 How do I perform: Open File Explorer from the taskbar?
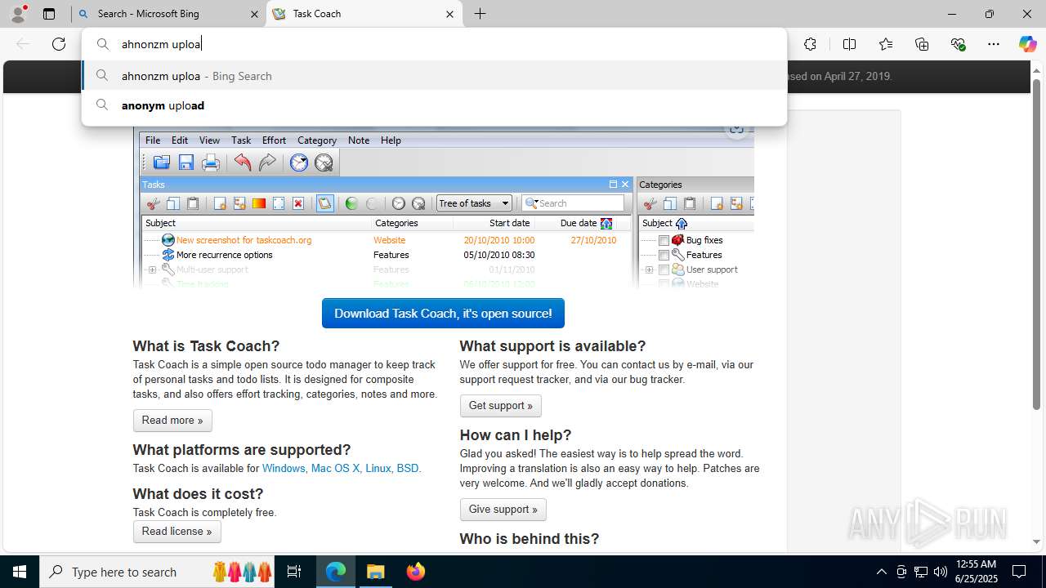[376, 572]
